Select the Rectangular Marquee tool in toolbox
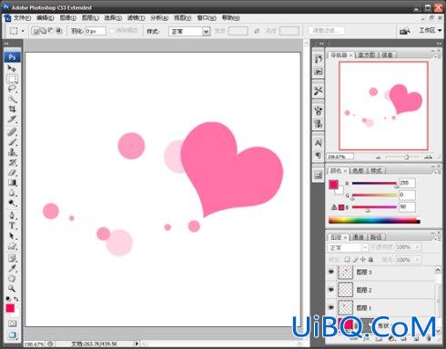 click(x=12, y=79)
